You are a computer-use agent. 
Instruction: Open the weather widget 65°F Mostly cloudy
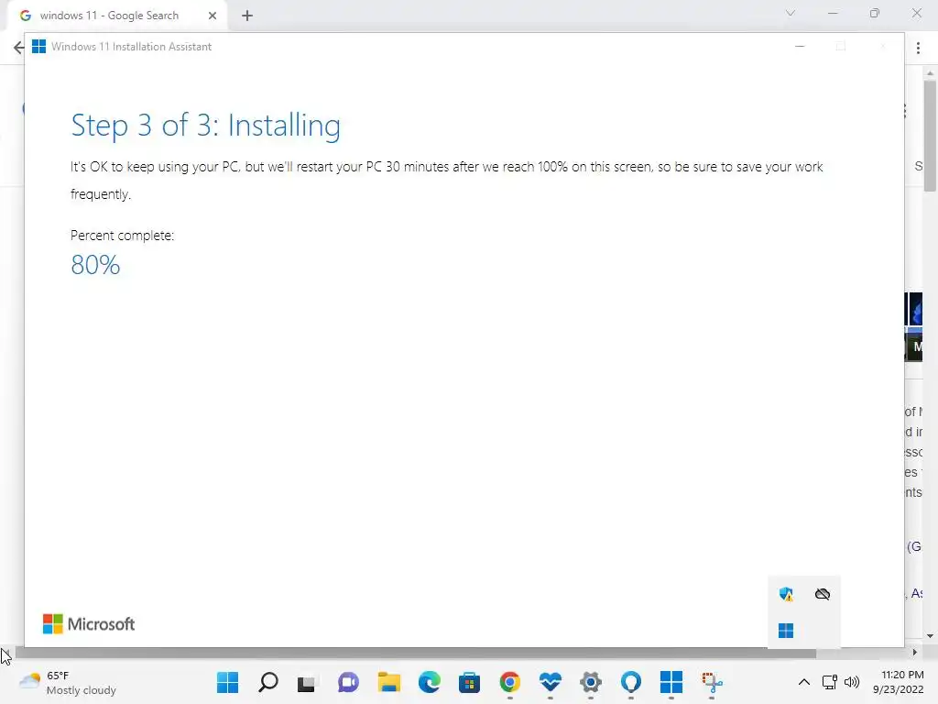[x=68, y=682]
